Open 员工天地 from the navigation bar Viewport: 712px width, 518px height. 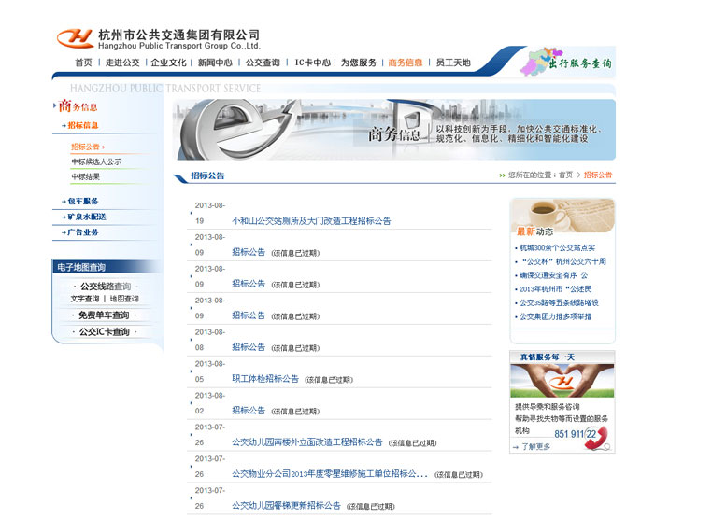453,63
